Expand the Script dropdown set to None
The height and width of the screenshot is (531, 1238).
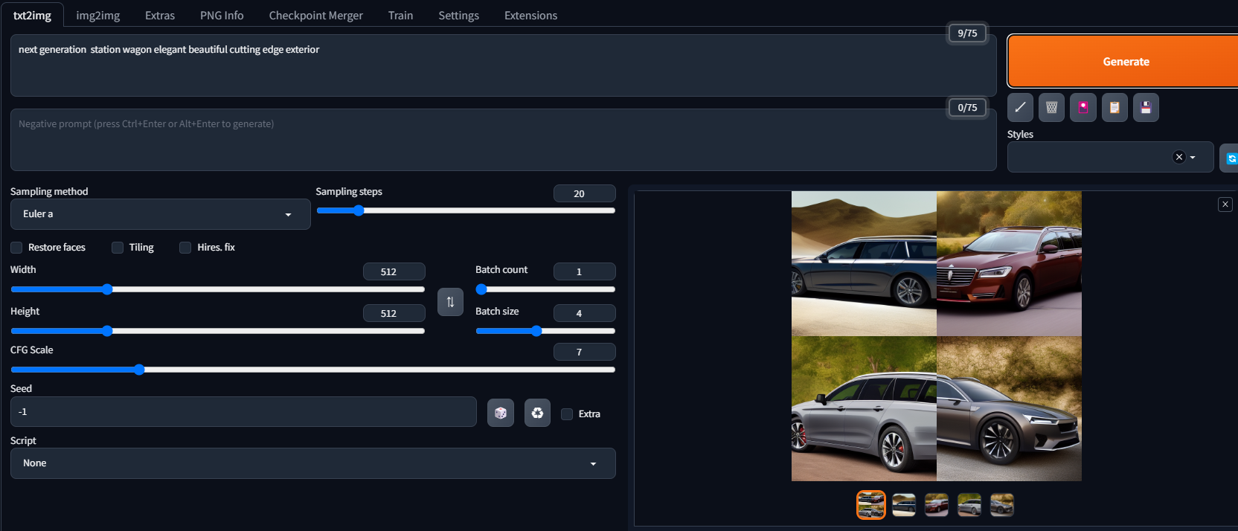coord(312,463)
